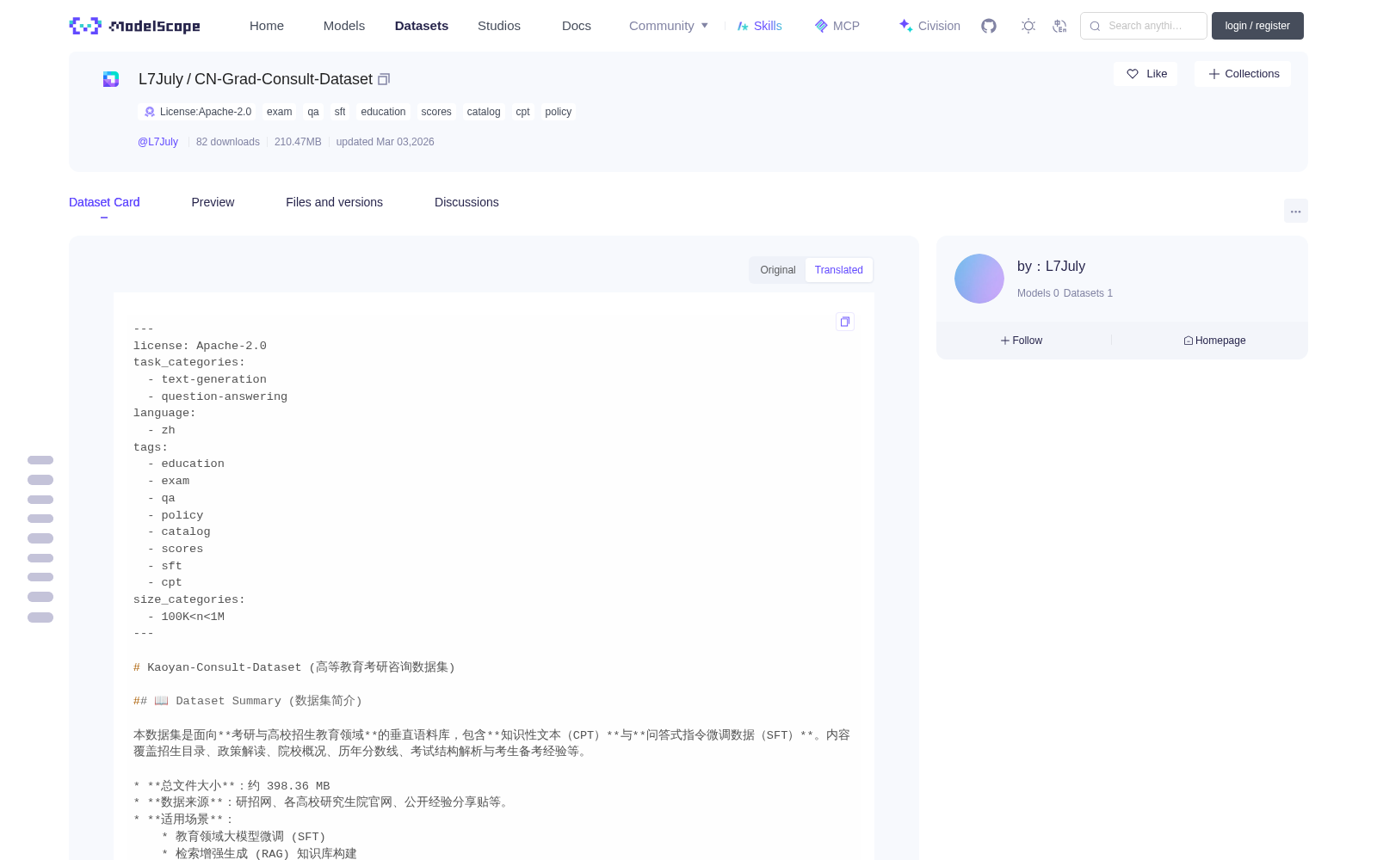Visit the author's Homepage
Screen dimensions: 1377x860
[x=1214, y=341]
